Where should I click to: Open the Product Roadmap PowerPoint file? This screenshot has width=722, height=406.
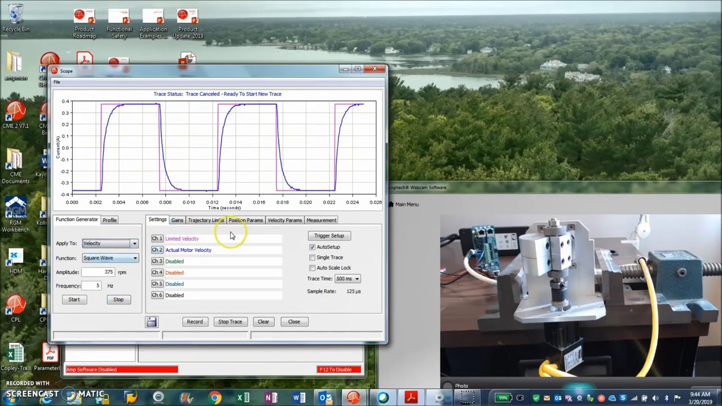coord(84,24)
